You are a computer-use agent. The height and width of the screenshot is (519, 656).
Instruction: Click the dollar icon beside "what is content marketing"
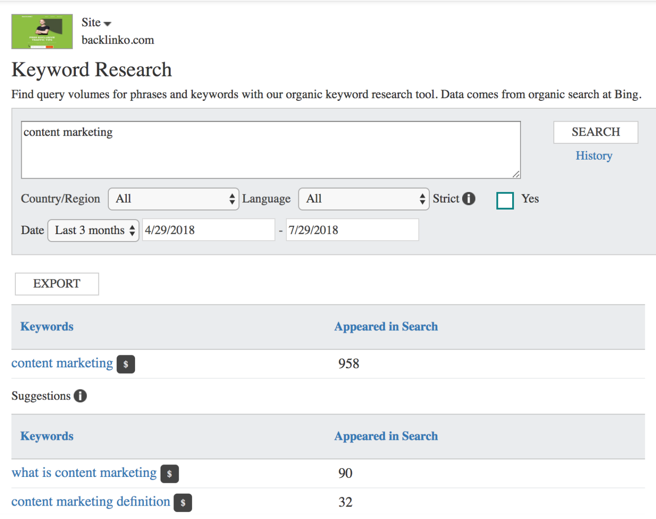169,474
